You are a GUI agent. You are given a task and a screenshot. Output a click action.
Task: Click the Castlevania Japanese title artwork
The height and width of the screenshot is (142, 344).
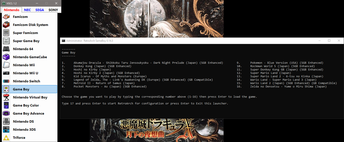pyautogui.click(x=157, y=130)
